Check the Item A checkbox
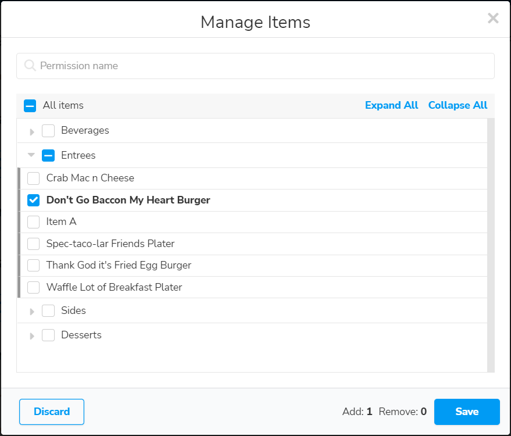This screenshot has height=436, width=511. [x=34, y=222]
